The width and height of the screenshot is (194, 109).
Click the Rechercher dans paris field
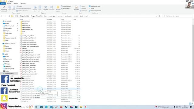(x=178, y=16)
